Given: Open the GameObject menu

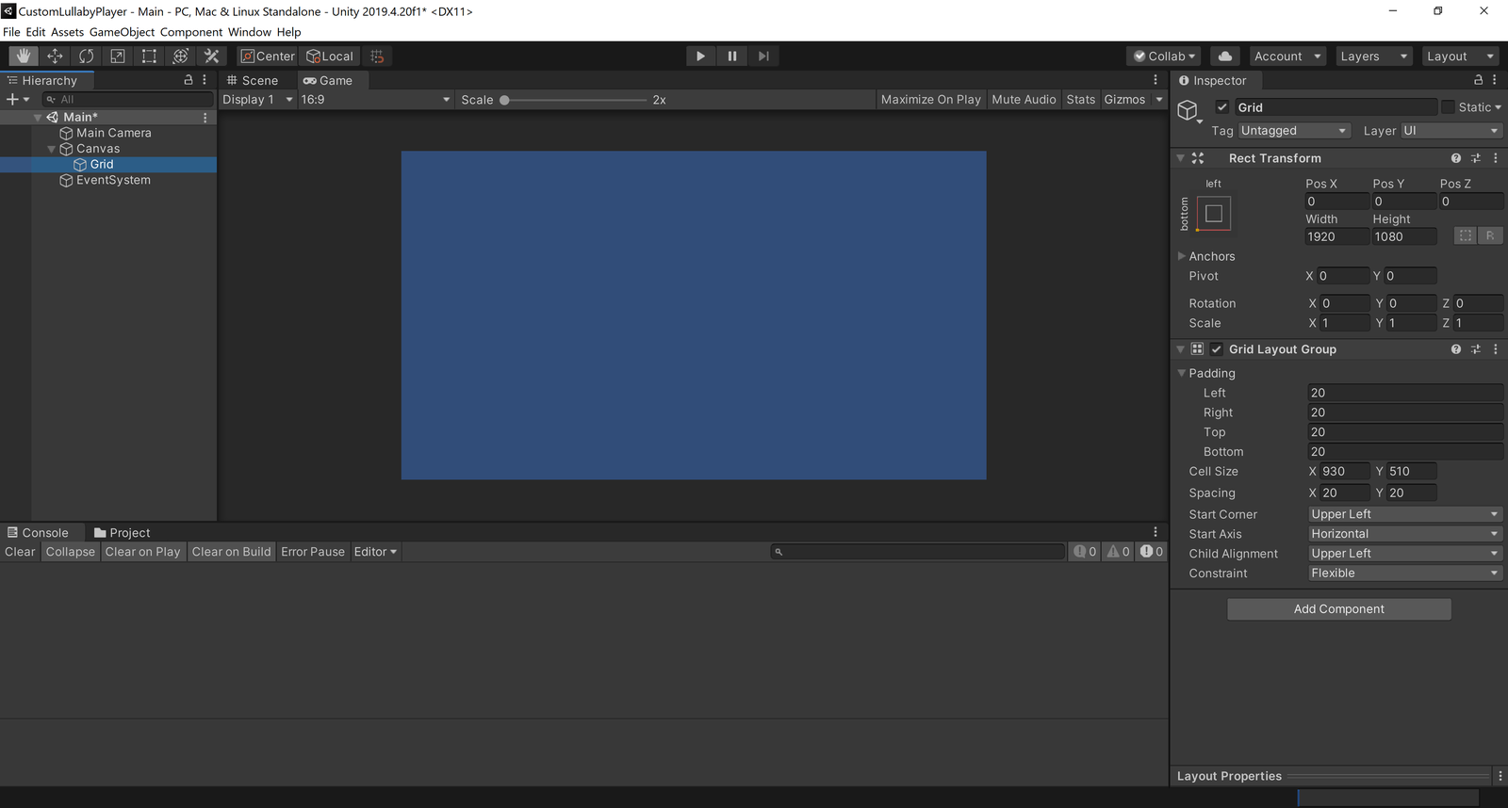Looking at the screenshot, I should (x=122, y=32).
